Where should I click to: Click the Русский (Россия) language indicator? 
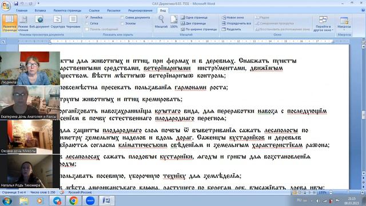(x=80, y=192)
